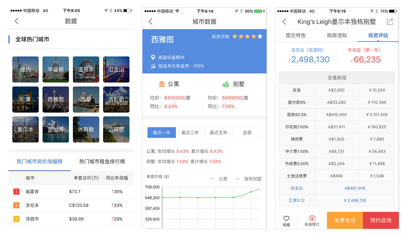Open the 纽约 city thumbnail

pyautogui.click(x=25, y=70)
